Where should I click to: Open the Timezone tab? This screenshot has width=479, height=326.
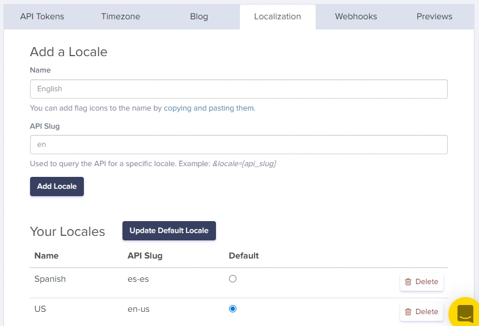click(x=121, y=16)
